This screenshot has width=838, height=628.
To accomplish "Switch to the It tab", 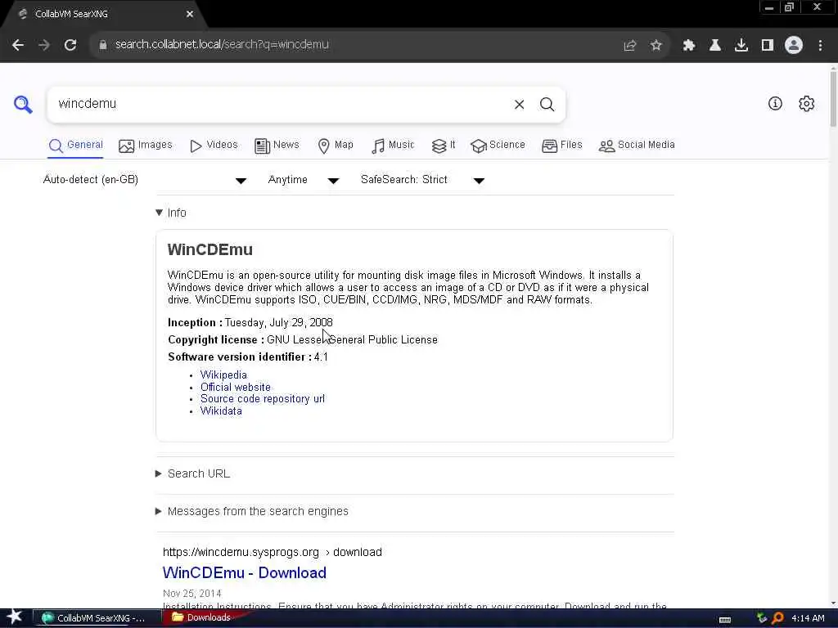I will 444,146.
